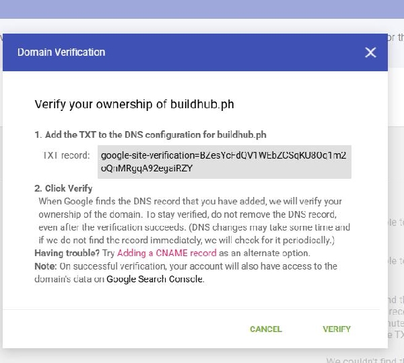Click the step 2 Click Verify heading
Viewport: 404px width, 363px height.
[x=63, y=189]
